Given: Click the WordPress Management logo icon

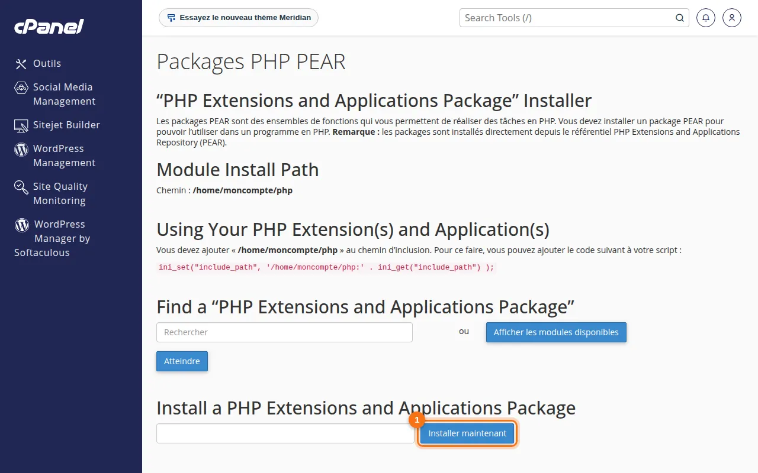Looking at the screenshot, I should (21, 149).
